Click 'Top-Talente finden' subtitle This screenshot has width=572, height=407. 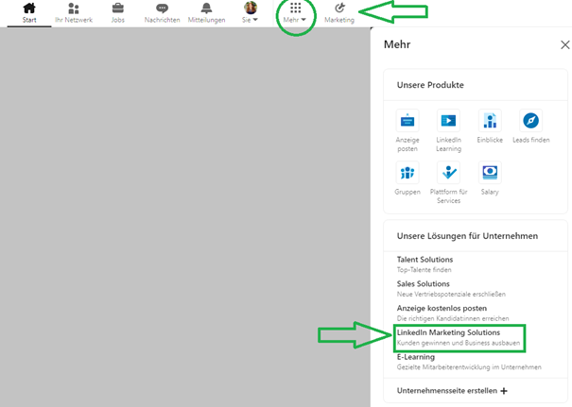[424, 270]
